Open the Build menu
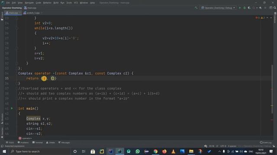The height and width of the screenshot is (155, 277). [56, 3]
